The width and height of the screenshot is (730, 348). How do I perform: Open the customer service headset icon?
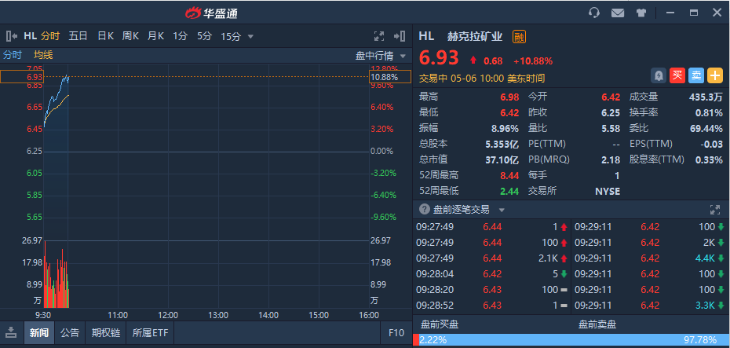point(594,13)
